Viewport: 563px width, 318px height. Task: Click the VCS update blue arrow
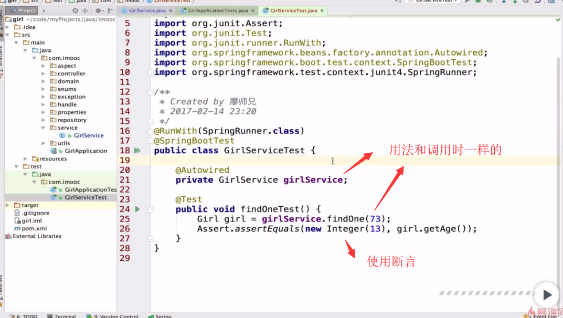504,2
